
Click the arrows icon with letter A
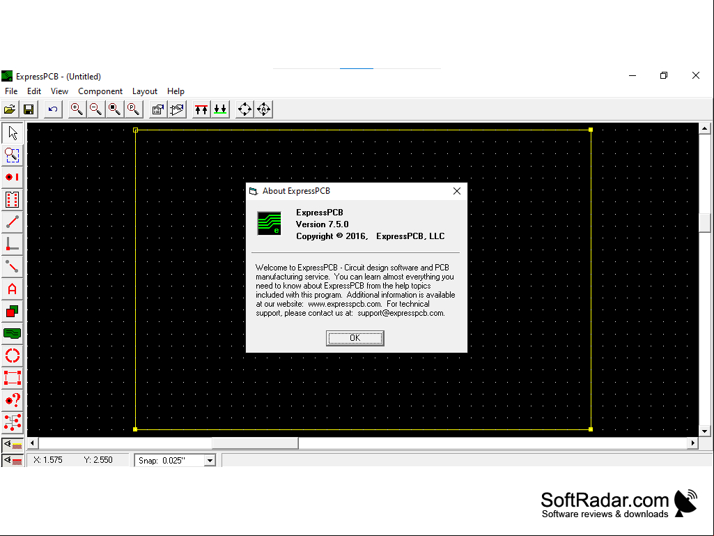pyautogui.click(x=263, y=109)
